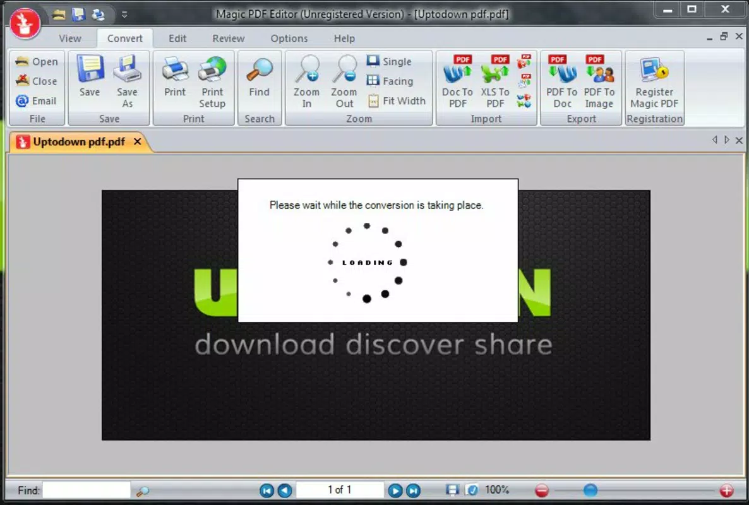Click the floppy disk icon in status bar
749x505 pixels.
(452, 490)
